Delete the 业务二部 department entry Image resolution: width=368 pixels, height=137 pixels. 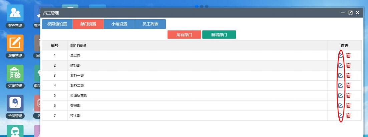pyautogui.click(x=348, y=86)
